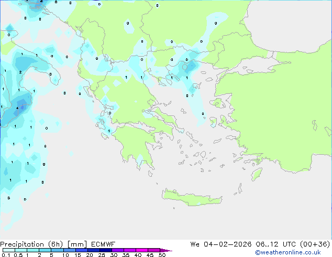
Task: Click the "Precipitation (6h)" title text
Action: (31, 244)
